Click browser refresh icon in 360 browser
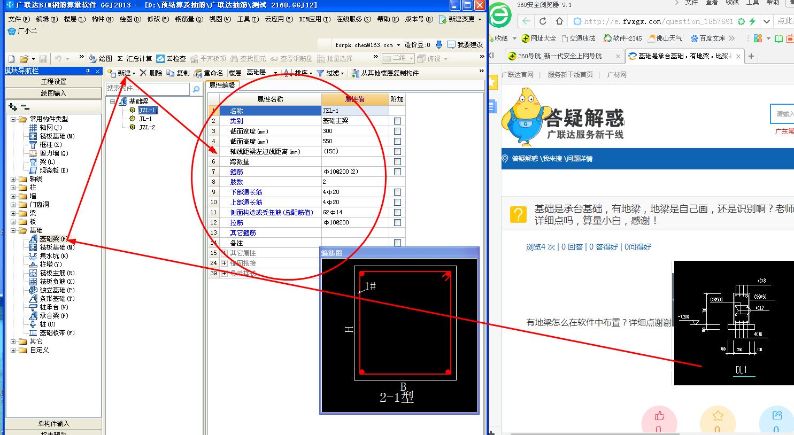Image resolution: width=794 pixels, height=435 pixels. point(543,21)
